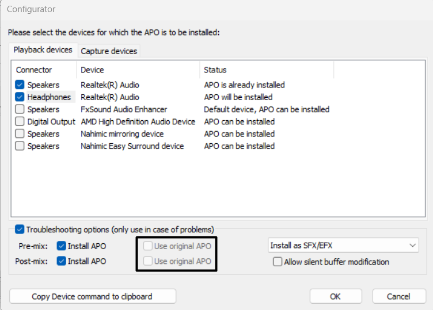The image size is (433, 310).
Task: Sort by the Device column header
Action: 92,70
